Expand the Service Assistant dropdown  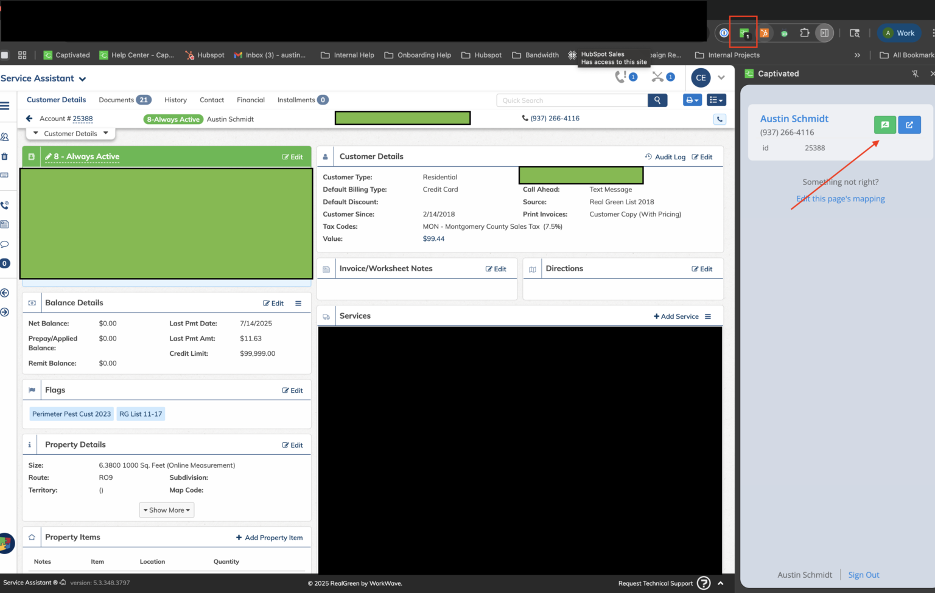[83, 79]
